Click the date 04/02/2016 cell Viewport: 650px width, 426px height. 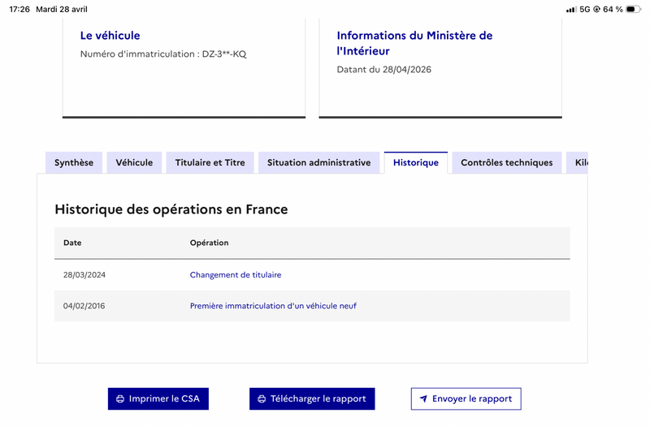(84, 306)
